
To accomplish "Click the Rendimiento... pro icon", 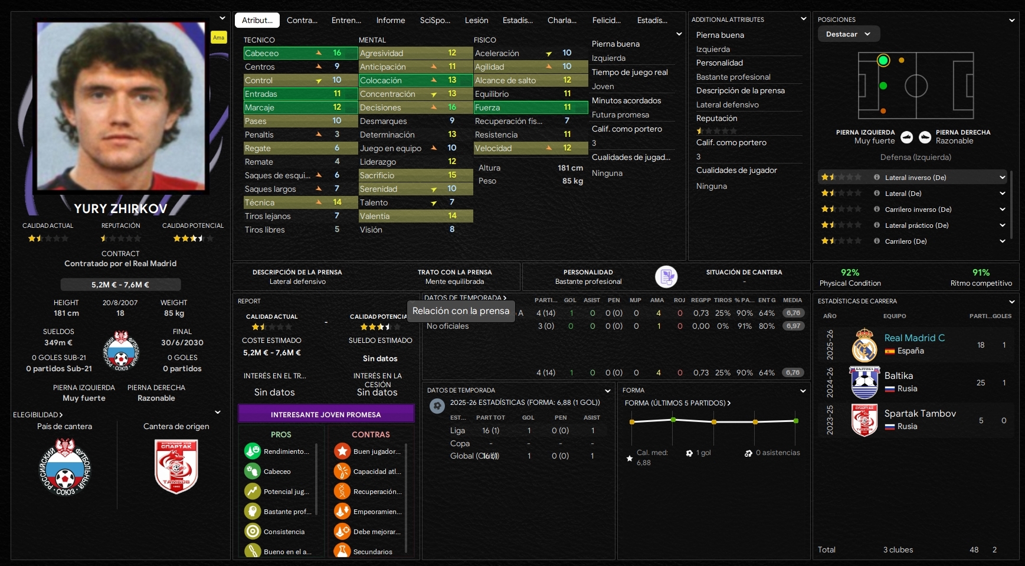I will 253,452.
